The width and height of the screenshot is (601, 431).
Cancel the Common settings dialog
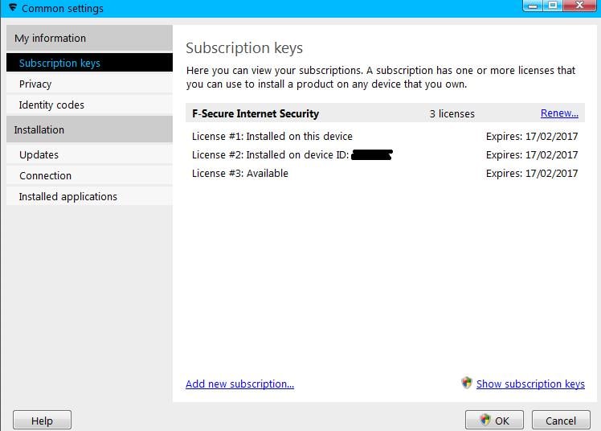(x=561, y=421)
